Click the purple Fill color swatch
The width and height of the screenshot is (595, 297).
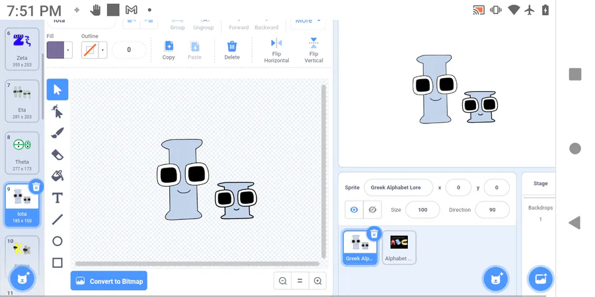pyautogui.click(x=56, y=50)
